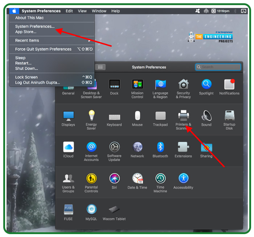Open Network preferences
This screenshot has height=237, width=254.
click(138, 150)
